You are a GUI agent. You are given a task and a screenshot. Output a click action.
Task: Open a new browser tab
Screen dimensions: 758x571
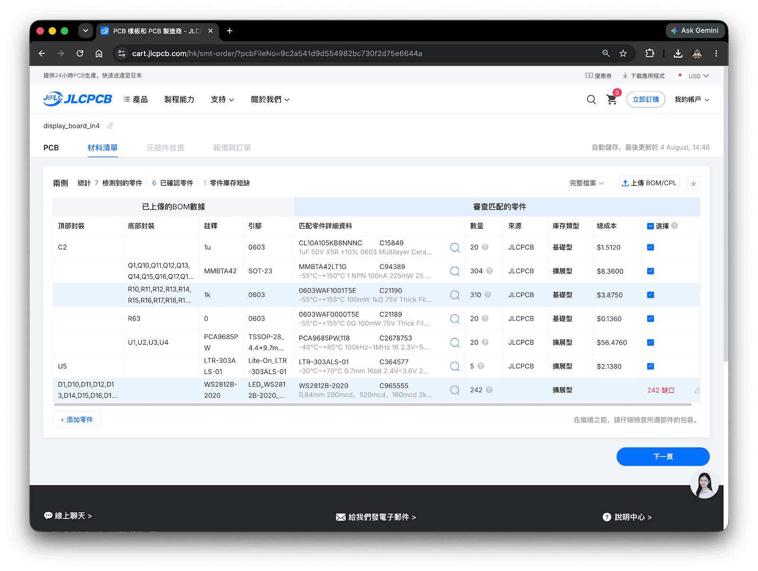click(x=229, y=31)
